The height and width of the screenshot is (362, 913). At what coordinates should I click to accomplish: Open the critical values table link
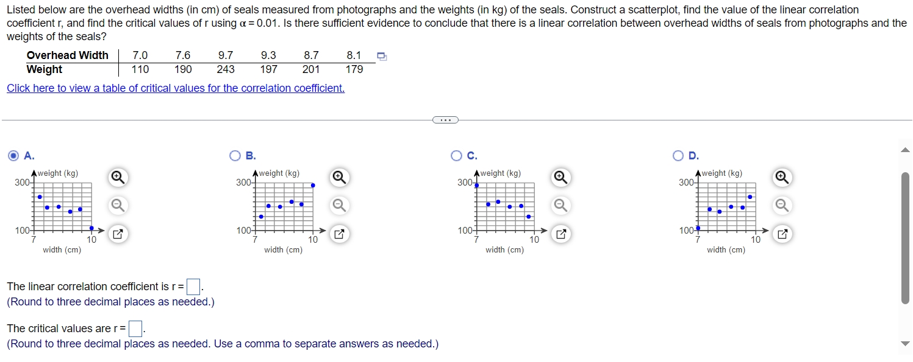[176, 88]
